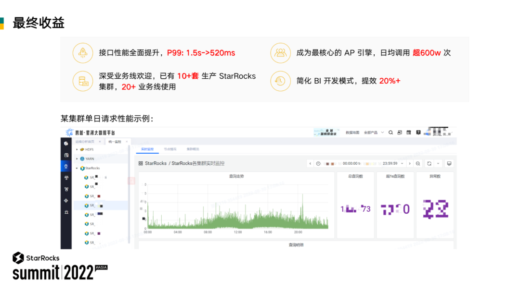Click the grid icon before StarRocks breadcrumb
520x292 pixels.
pyautogui.click(x=141, y=163)
